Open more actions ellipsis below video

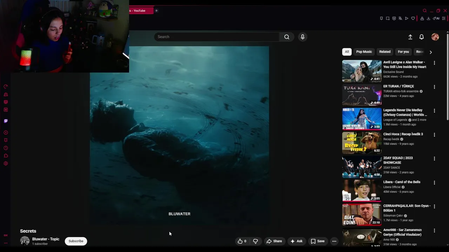[x=334, y=241]
